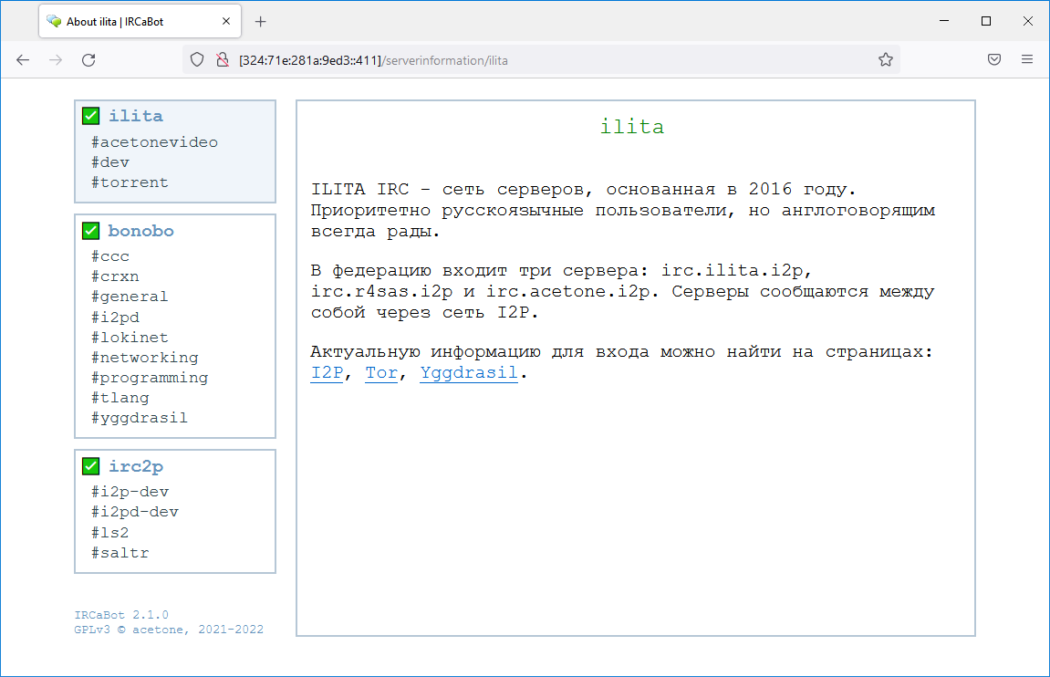Image resolution: width=1050 pixels, height=677 pixels.
Task: Open the #i2pd channel under bonobo
Action: 115,317
